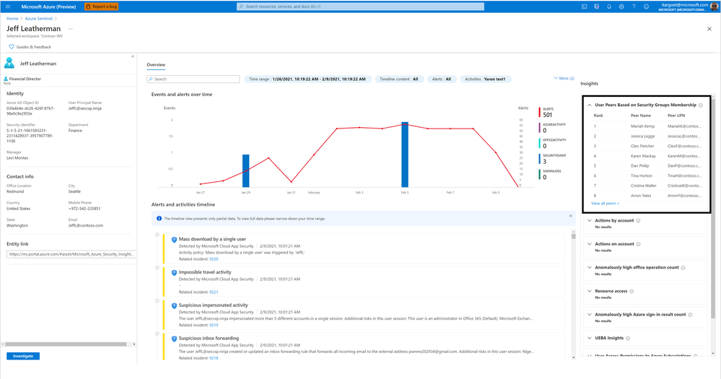Open related incident 9218
721x379 pixels.
click(214, 358)
